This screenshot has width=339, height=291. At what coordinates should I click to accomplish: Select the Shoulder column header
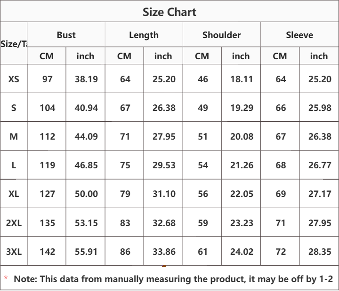[x=222, y=35]
